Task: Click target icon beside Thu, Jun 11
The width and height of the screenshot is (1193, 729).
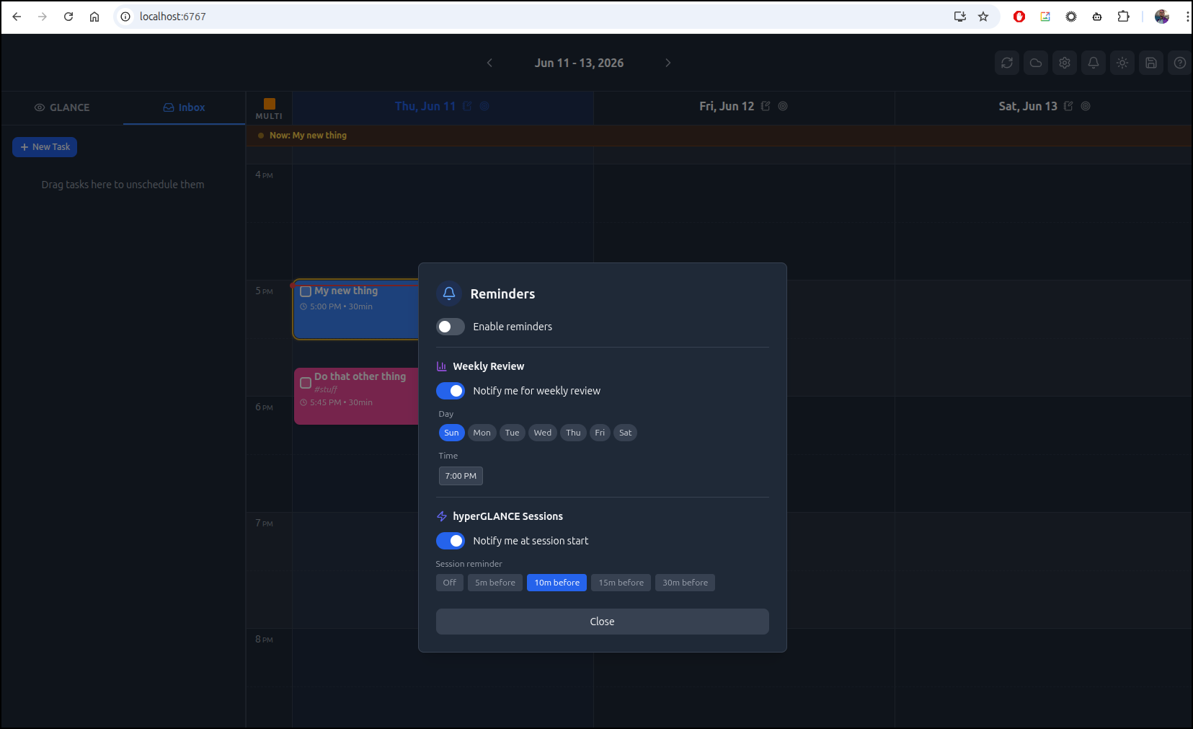Action: point(484,106)
